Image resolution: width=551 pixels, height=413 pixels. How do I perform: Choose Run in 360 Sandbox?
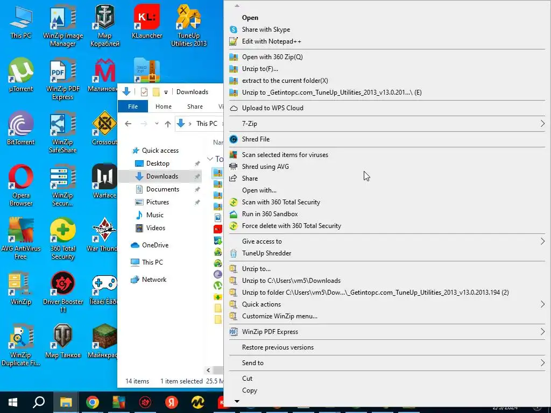387,214
